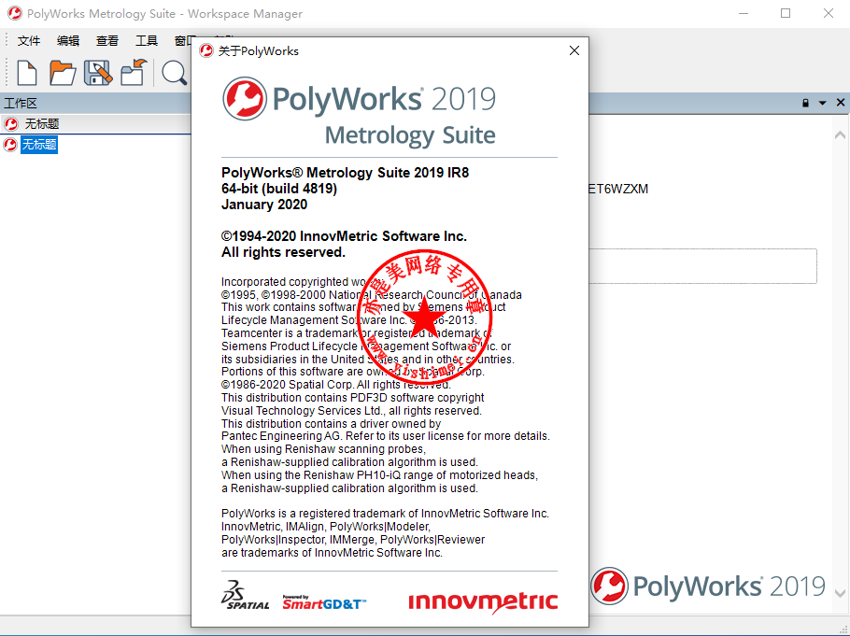
Task: Click scroll up arrow in right pane
Action: (841, 135)
